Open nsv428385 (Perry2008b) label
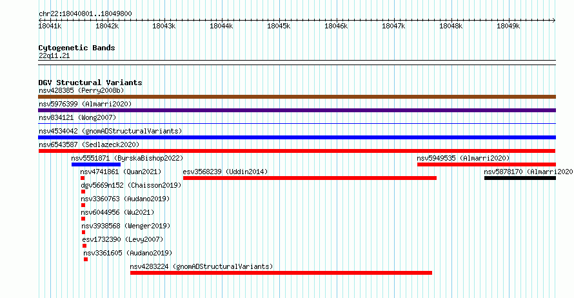Screen dimensions: 574x298 [x=81, y=90]
